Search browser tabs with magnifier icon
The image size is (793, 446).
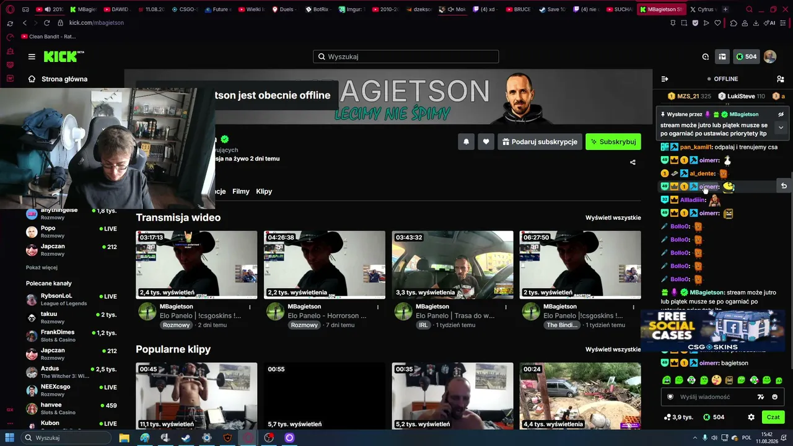[x=750, y=9]
